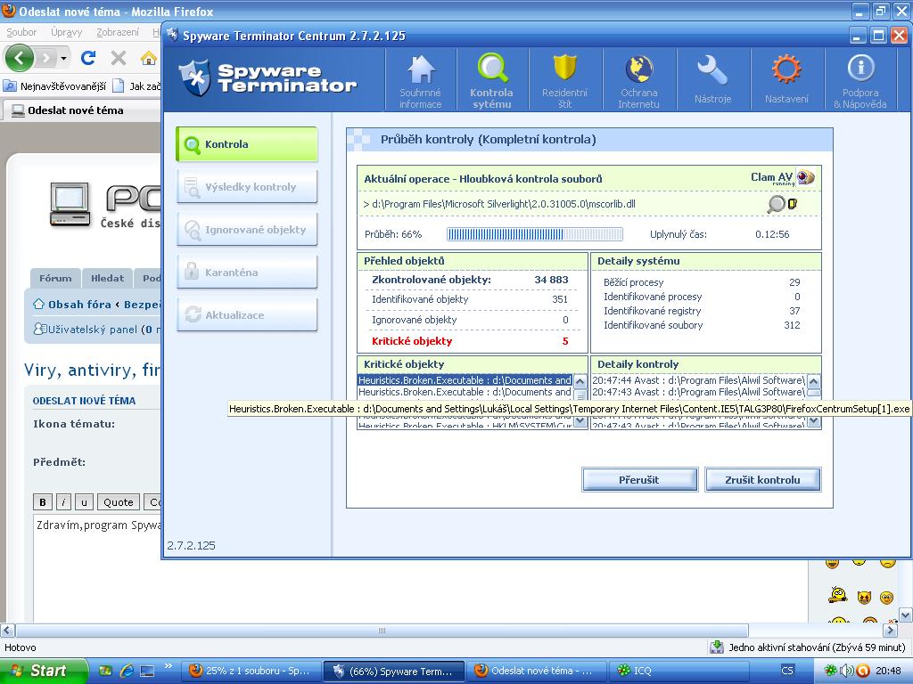This screenshot has width=913, height=684.
Task: Click the Clam AV running icon
Action: tap(806, 177)
